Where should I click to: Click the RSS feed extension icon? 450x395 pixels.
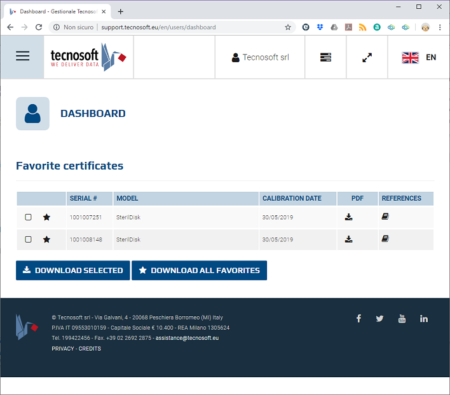362,27
